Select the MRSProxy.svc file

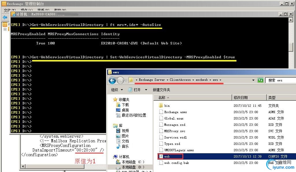click(174, 131)
